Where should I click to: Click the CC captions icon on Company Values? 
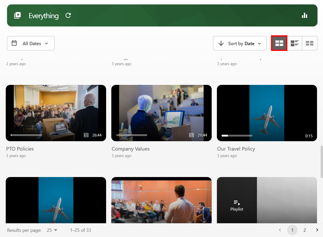point(191,135)
